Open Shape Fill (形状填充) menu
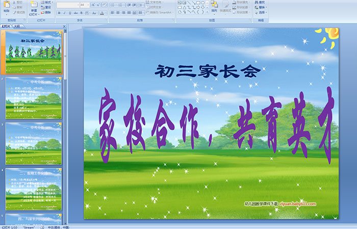This screenshot has width=357, height=229. coord(241,2)
